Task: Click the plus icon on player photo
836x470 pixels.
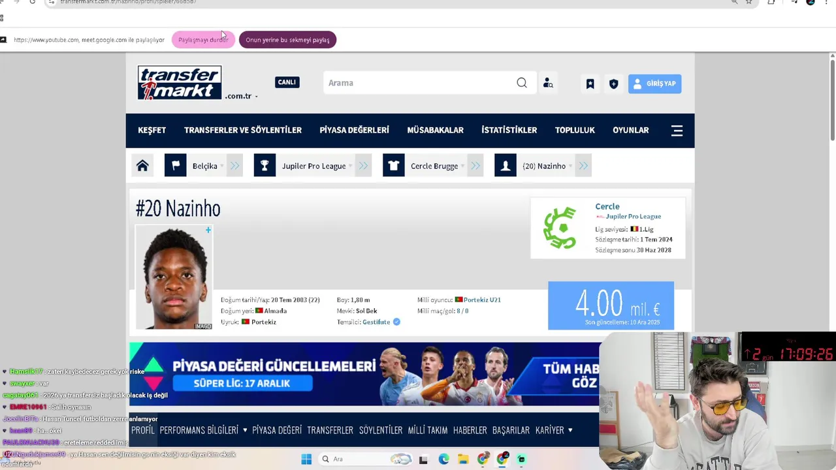Action: pyautogui.click(x=208, y=230)
